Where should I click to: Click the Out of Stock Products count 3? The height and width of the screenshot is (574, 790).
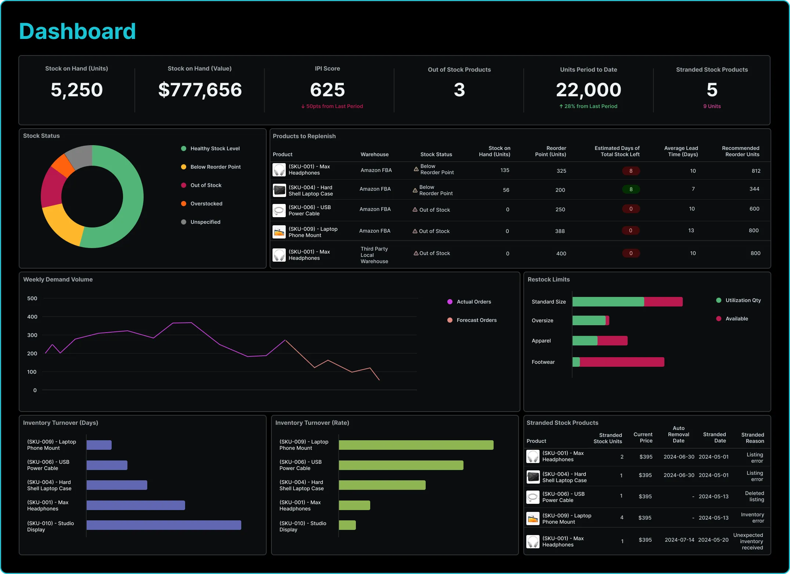point(459,90)
